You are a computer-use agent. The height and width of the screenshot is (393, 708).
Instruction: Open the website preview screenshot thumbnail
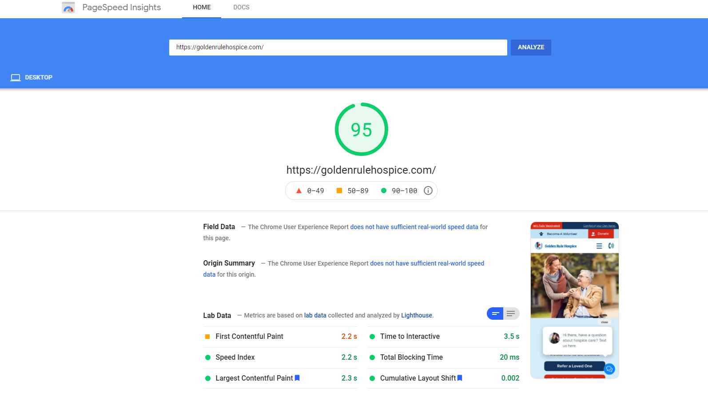click(575, 300)
